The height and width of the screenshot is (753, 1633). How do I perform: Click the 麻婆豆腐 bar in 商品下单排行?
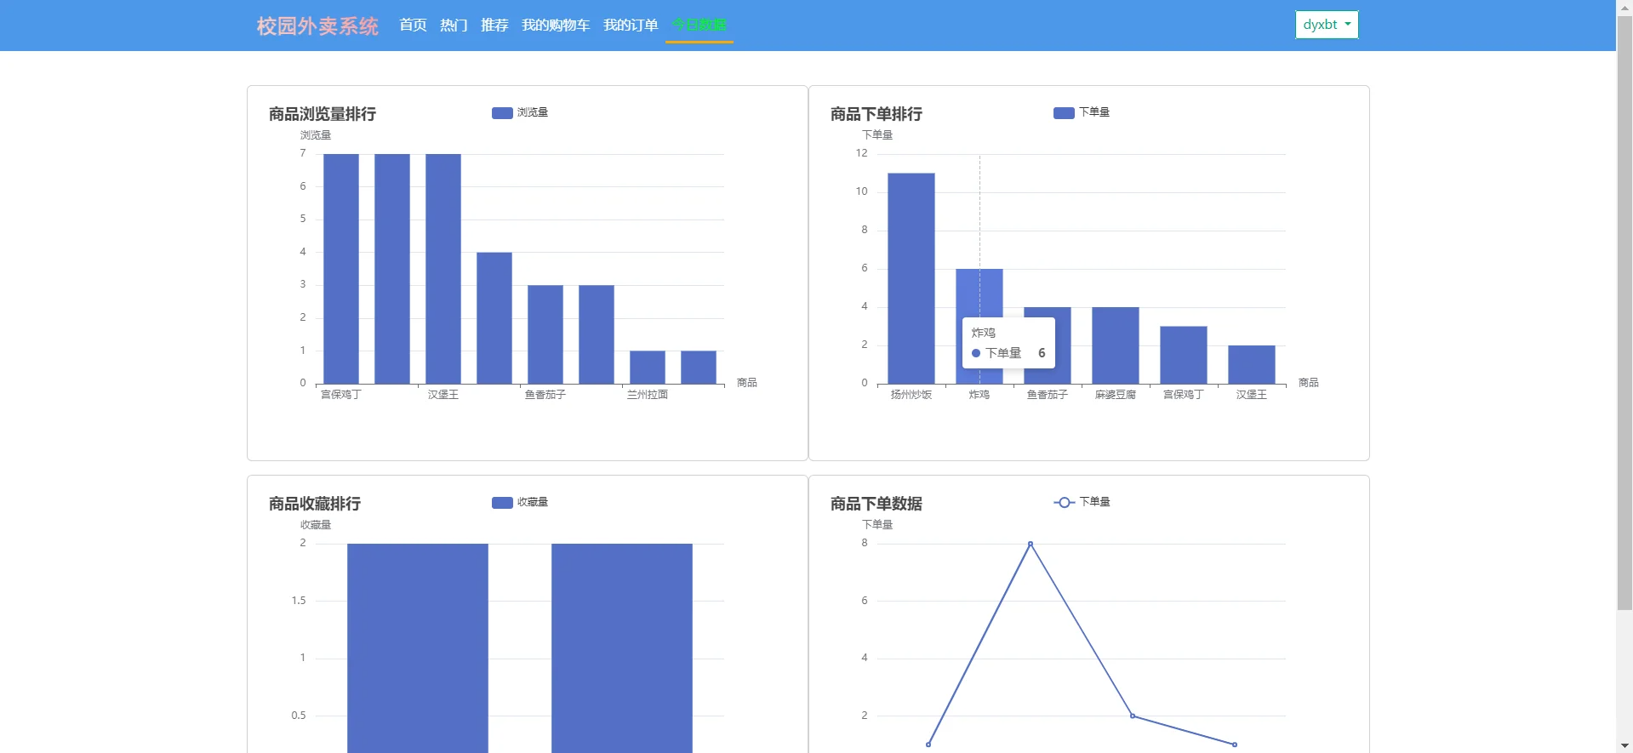[1116, 345]
